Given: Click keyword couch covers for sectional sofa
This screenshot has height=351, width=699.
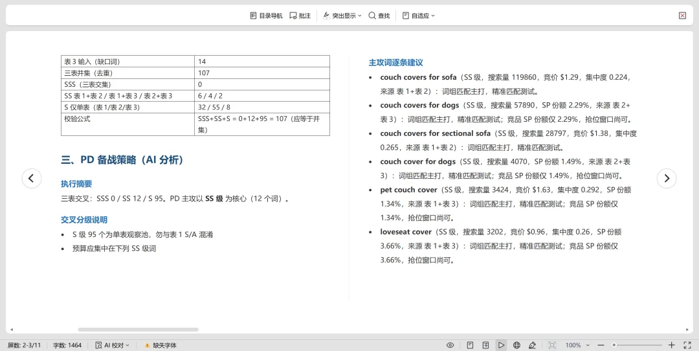Looking at the screenshot, I should pyautogui.click(x=435, y=133).
